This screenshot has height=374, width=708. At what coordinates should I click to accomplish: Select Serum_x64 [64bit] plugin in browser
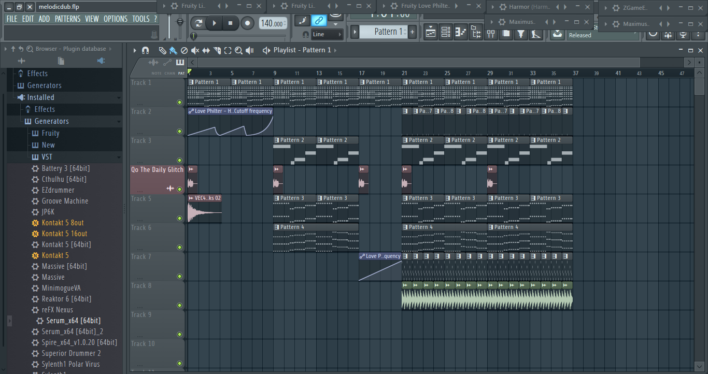coord(73,321)
